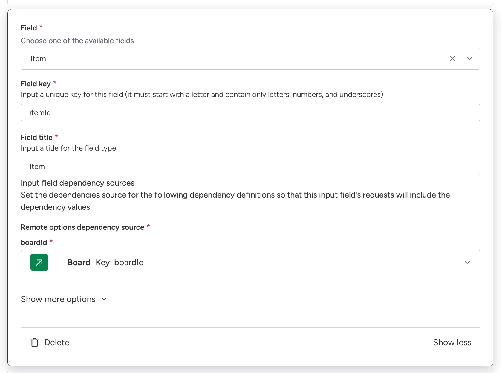
Task: Focus the Field title text box
Action: coord(250,167)
